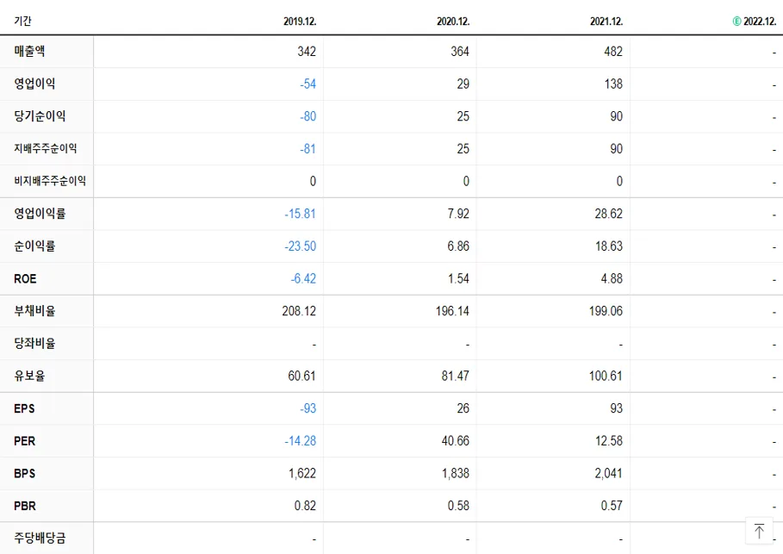
Task: Click the BPS value 1,838
Action: [456, 474]
